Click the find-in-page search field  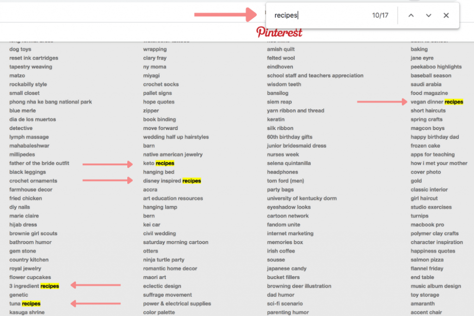pyautogui.click(x=320, y=15)
